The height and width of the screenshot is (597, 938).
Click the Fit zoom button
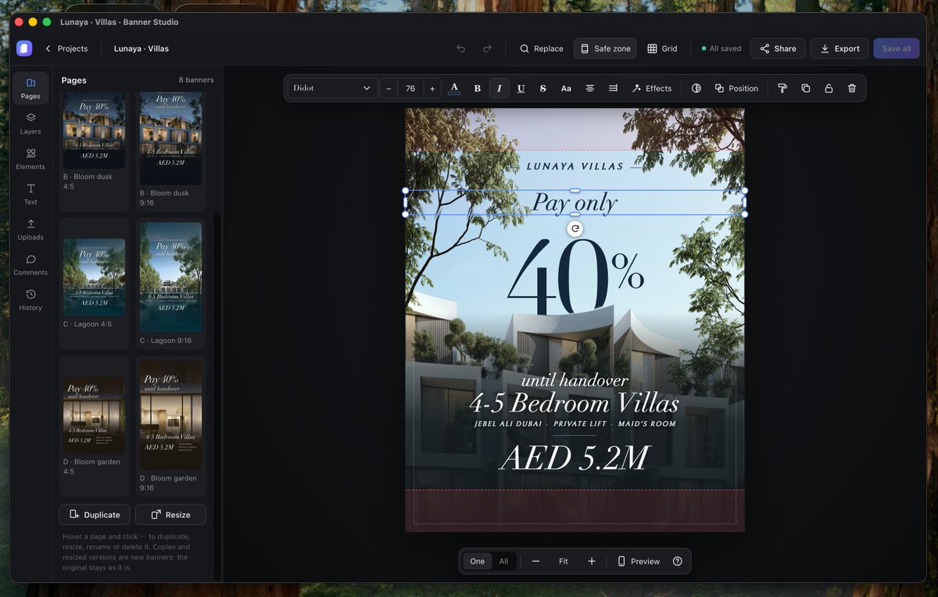click(x=564, y=561)
